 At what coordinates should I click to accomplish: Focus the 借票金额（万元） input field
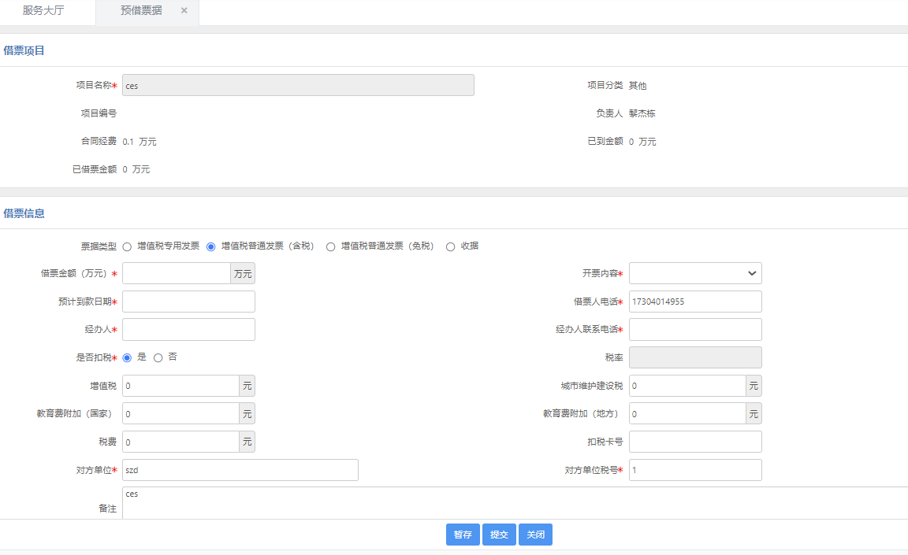click(x=176, y=273)
